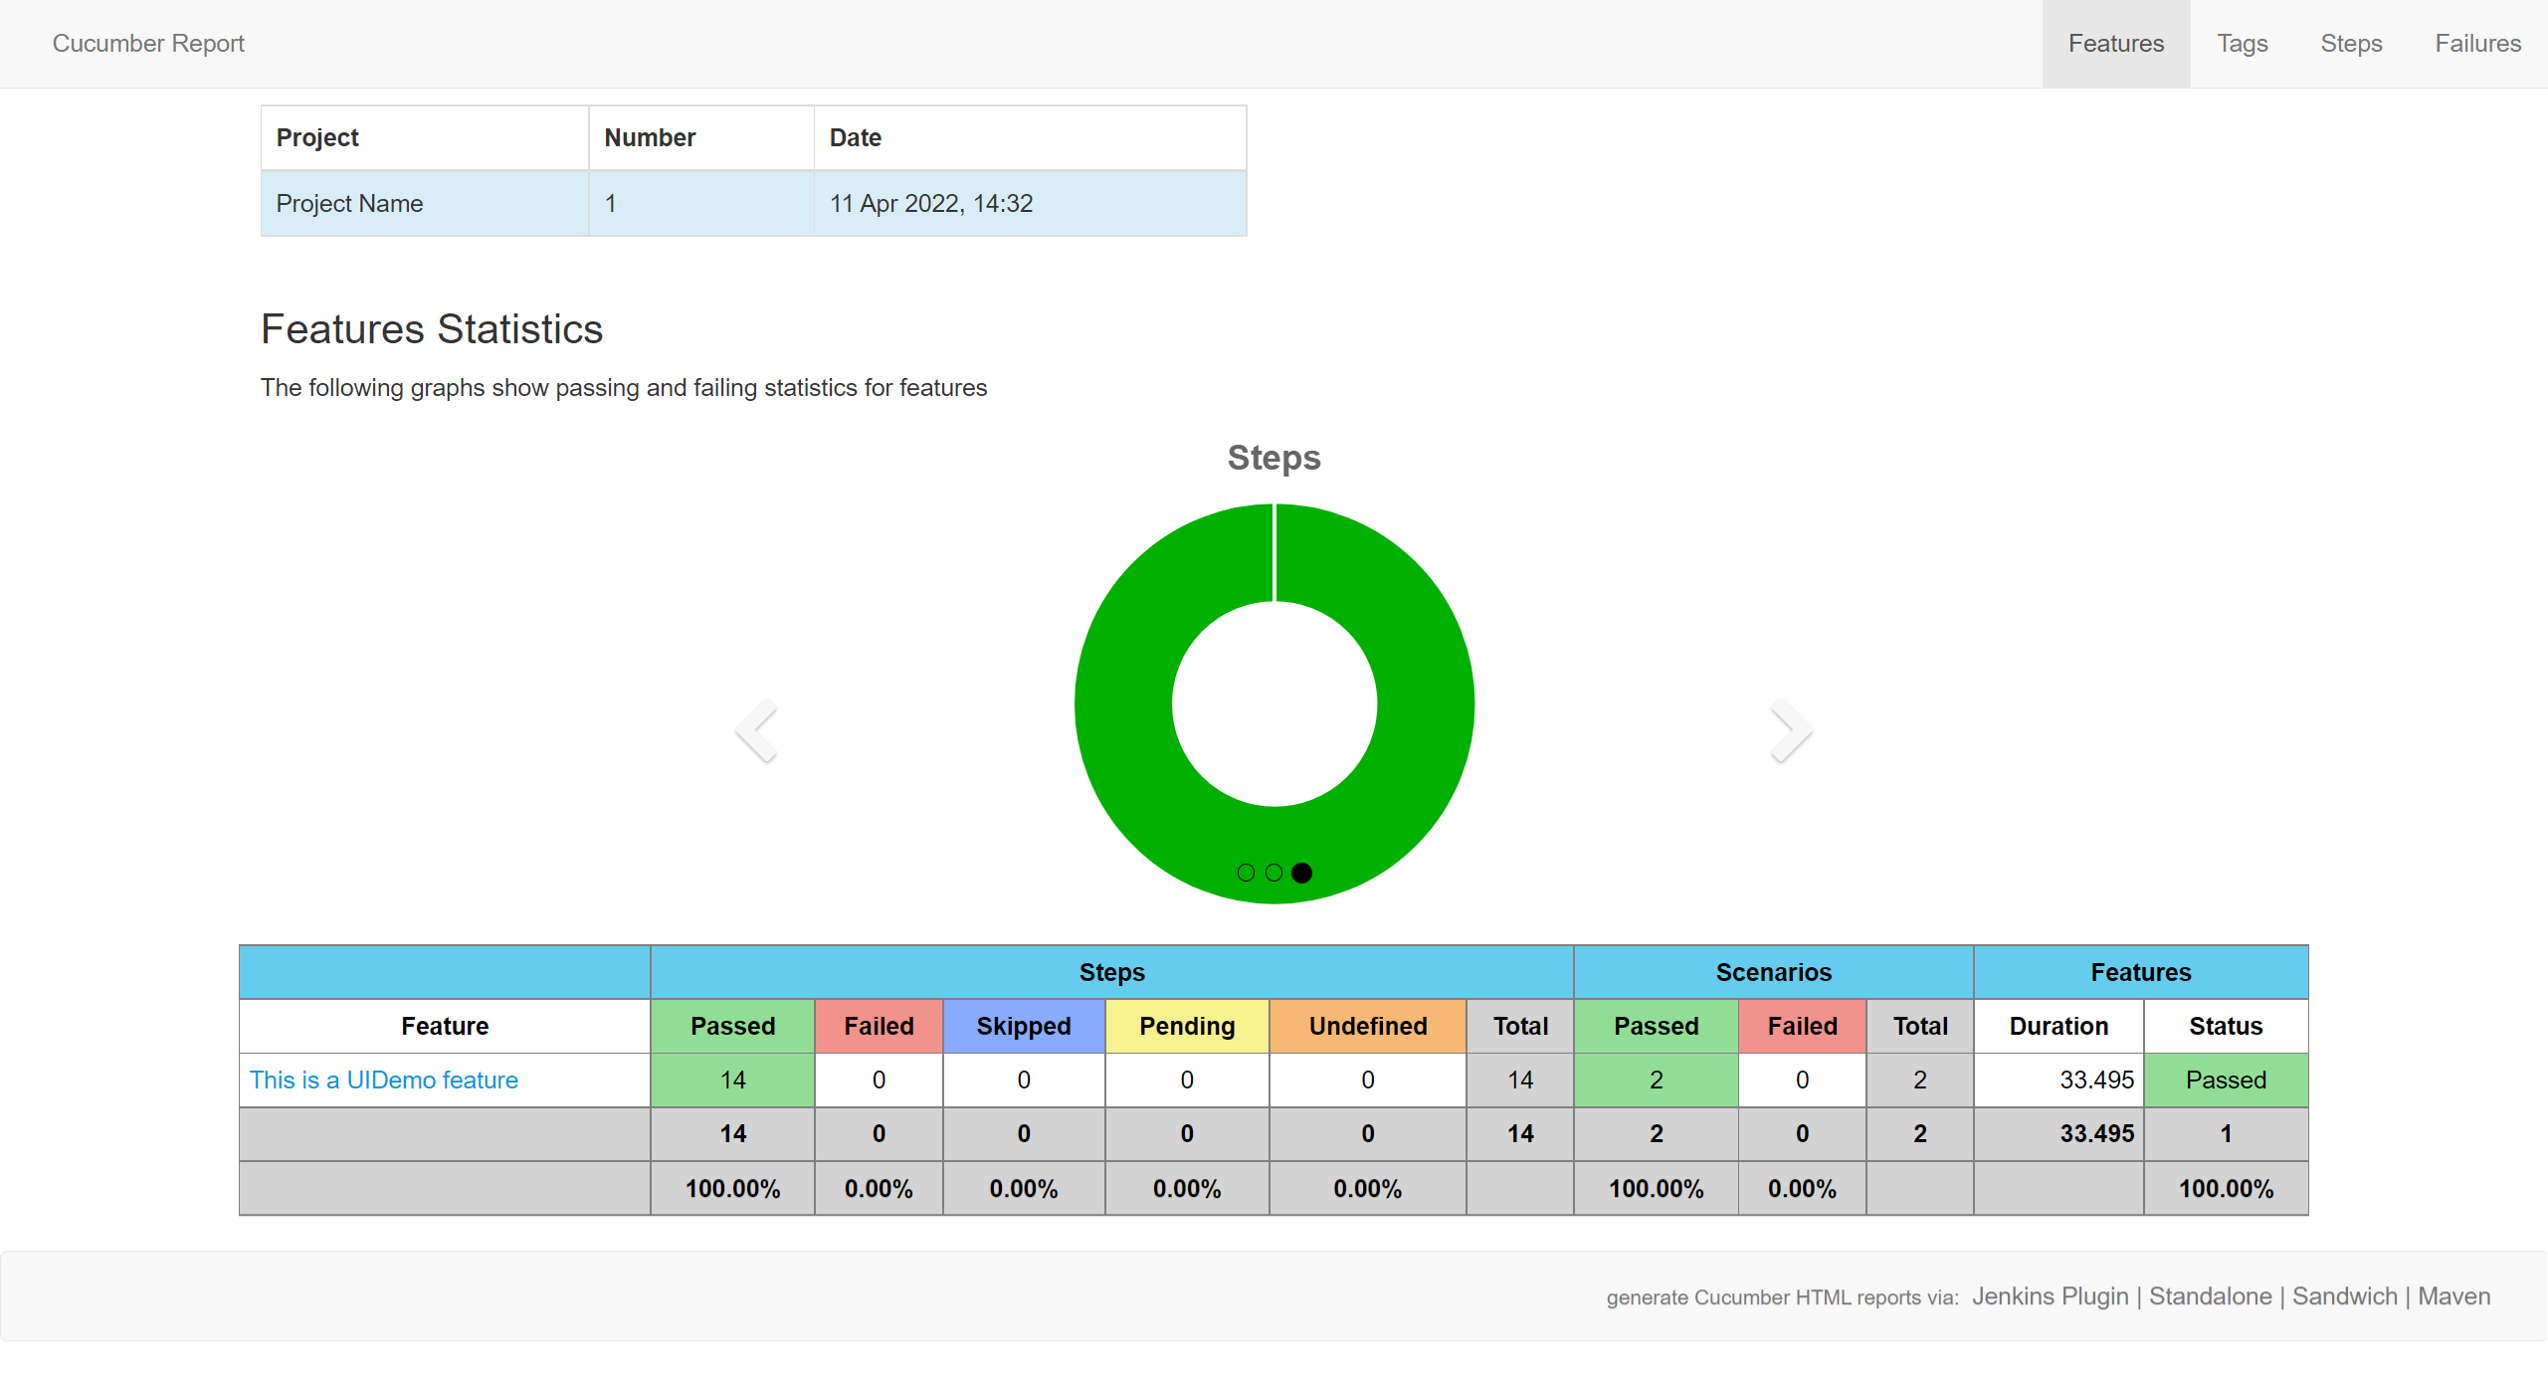The height and width of the screenshot is (1377, 2548).
Task: Click the Cucumber Report brand link
Action: click(x=148, y=44)
